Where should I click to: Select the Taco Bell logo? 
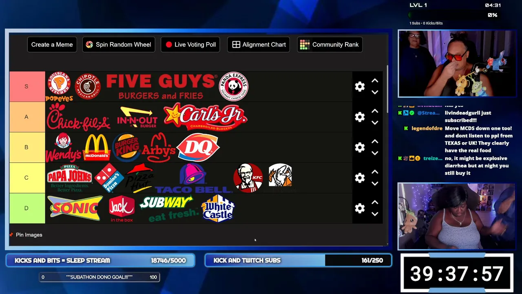pyautogui.click(x=193, y=178)
